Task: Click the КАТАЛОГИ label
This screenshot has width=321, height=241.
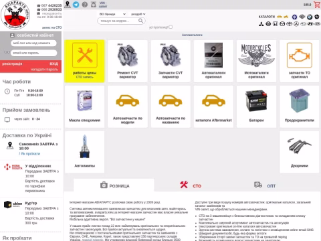Action: click(x=267, y=17)
